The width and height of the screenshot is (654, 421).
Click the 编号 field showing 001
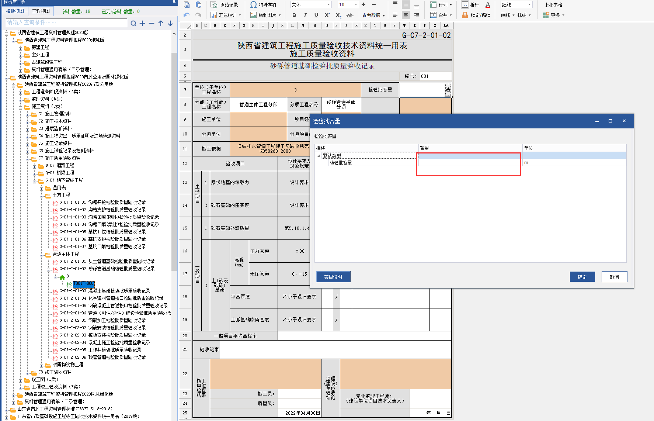[x=435, y=76]
